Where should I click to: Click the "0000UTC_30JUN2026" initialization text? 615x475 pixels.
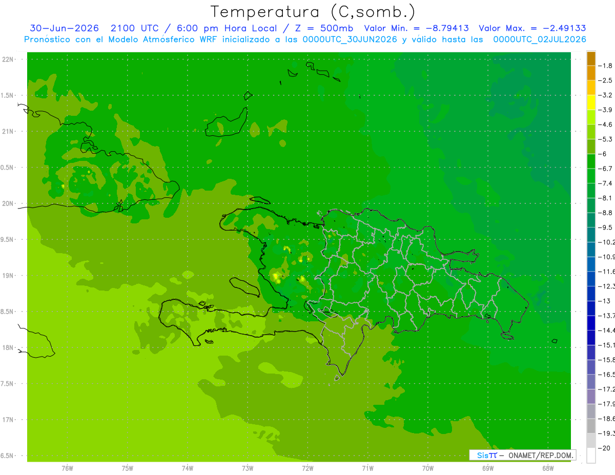tap(350, 39)
